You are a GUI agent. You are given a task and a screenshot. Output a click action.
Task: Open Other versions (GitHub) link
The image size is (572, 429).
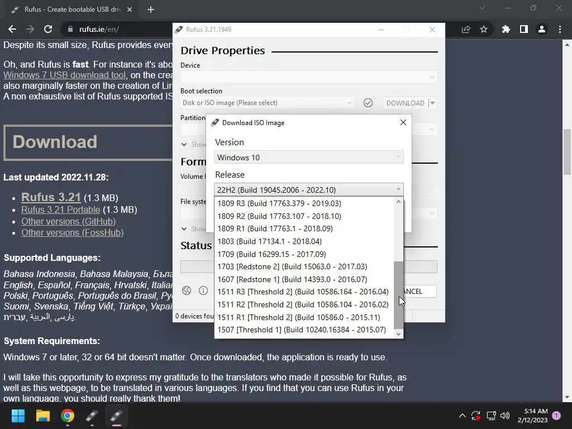point(68,221)
